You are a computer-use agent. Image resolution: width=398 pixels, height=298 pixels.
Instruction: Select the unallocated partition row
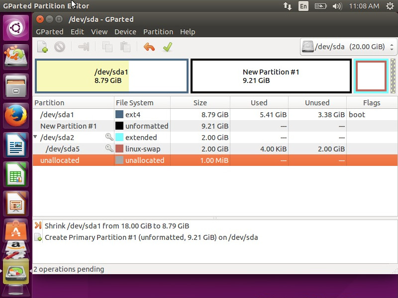[215, 160]
